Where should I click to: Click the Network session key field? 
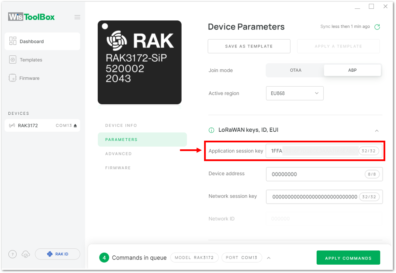(x=324, y=197)
